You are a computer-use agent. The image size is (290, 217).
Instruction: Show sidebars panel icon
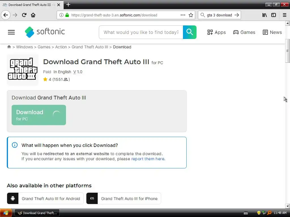pos(274,15)
